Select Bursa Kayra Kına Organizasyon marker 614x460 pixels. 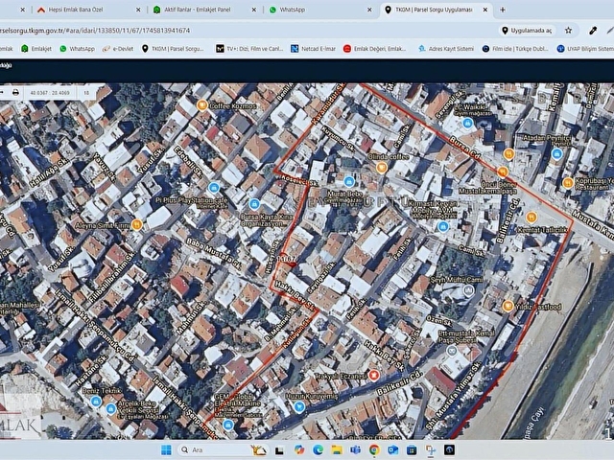[254, 204]
